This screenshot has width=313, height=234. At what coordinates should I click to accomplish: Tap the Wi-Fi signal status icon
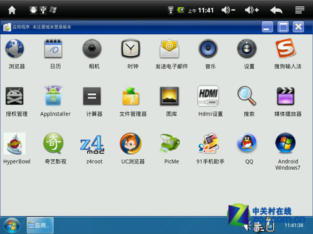[x=170, y=10]
